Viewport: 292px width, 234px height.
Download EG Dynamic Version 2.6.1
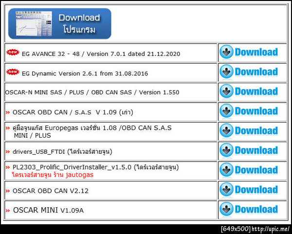click(x=249, y=72)
